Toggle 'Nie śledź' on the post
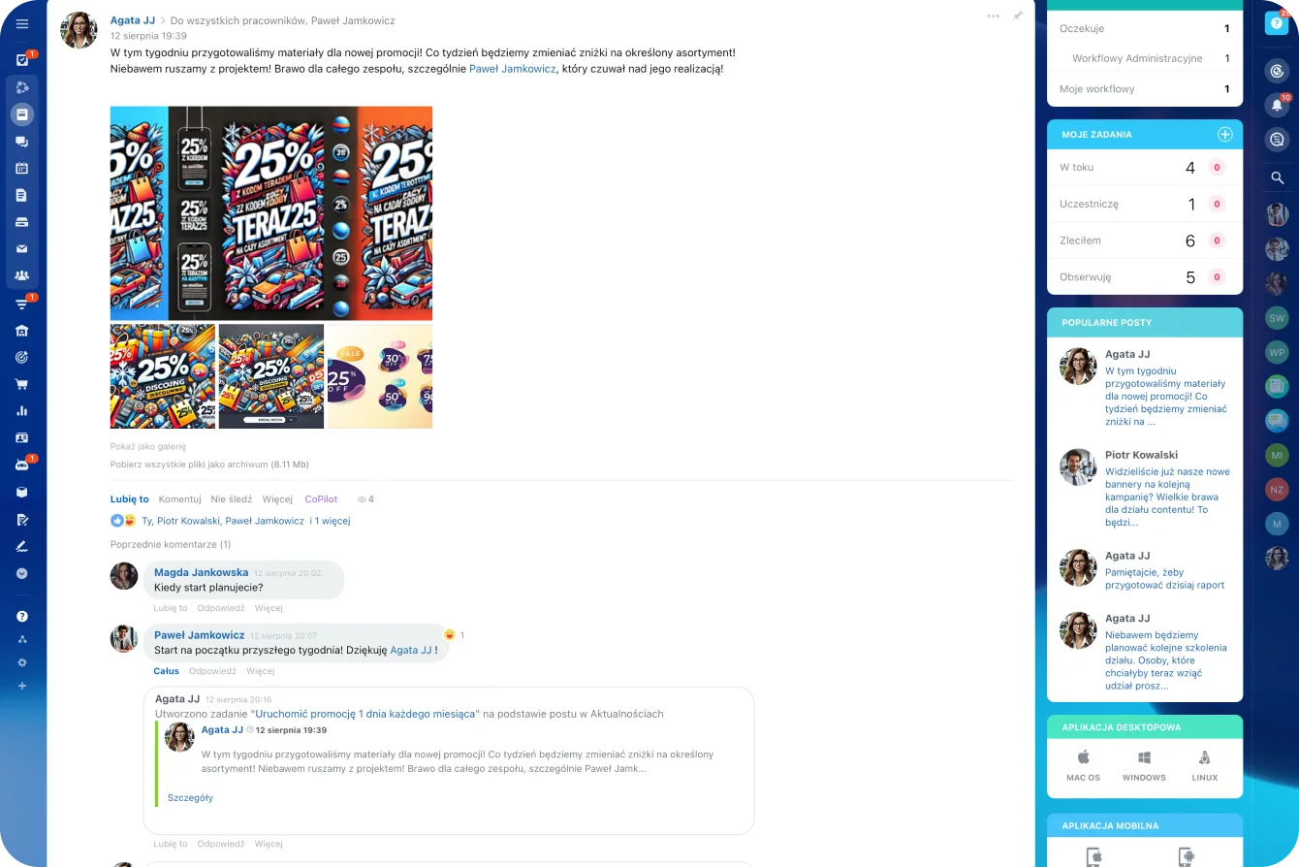This screenshot has width=1299, height=867. [x=232, y=499]
